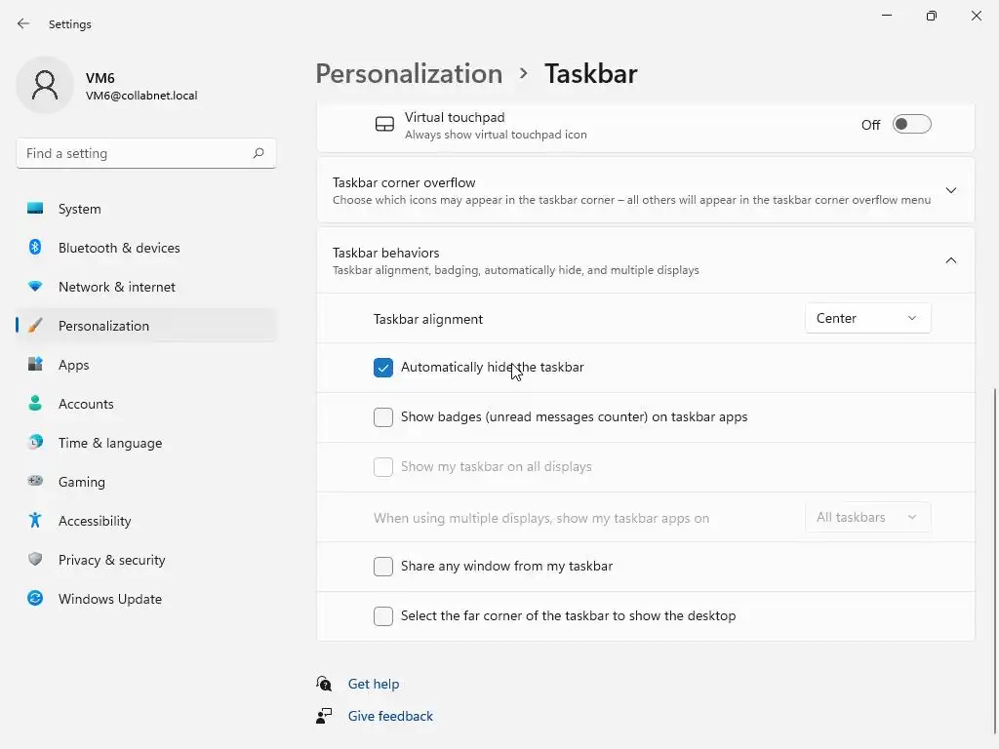Open the System settings category

click(80, 209)
